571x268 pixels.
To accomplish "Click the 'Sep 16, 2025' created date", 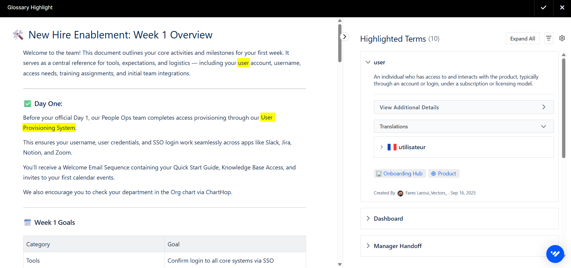I will pyautogui.click(x=463, y=193).
